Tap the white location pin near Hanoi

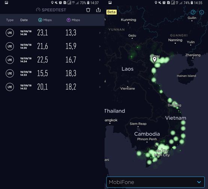[x=154, y=60]
